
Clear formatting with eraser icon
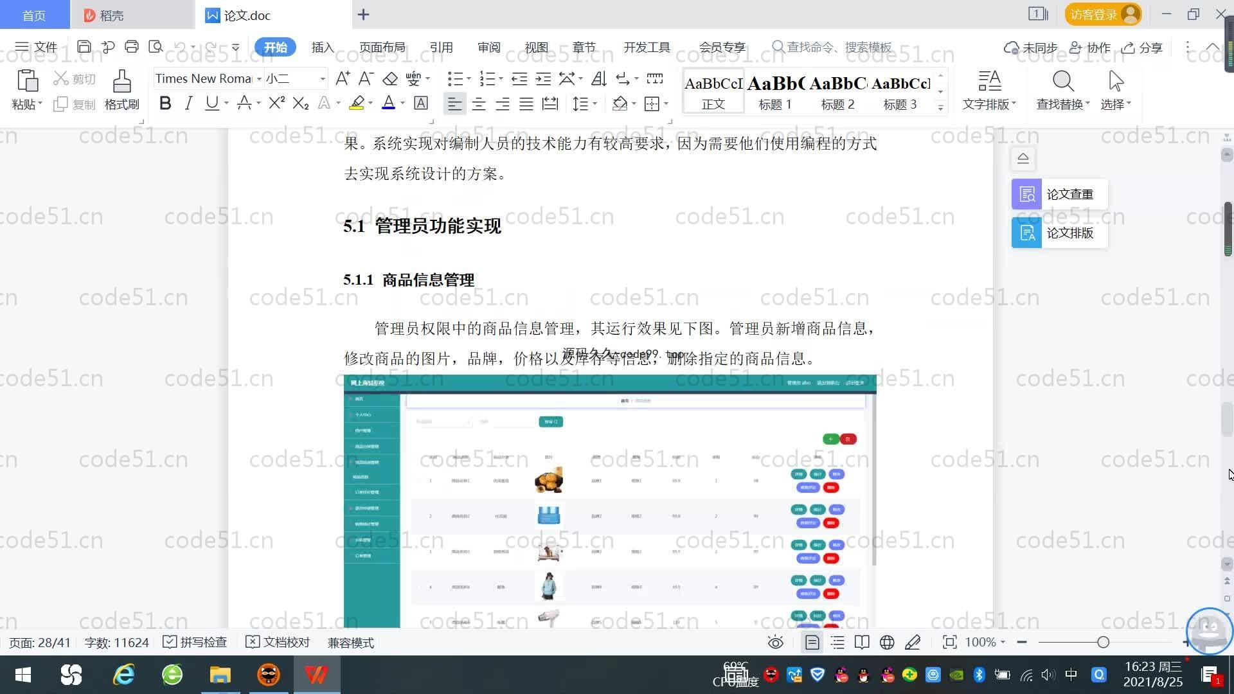[389, 78]
